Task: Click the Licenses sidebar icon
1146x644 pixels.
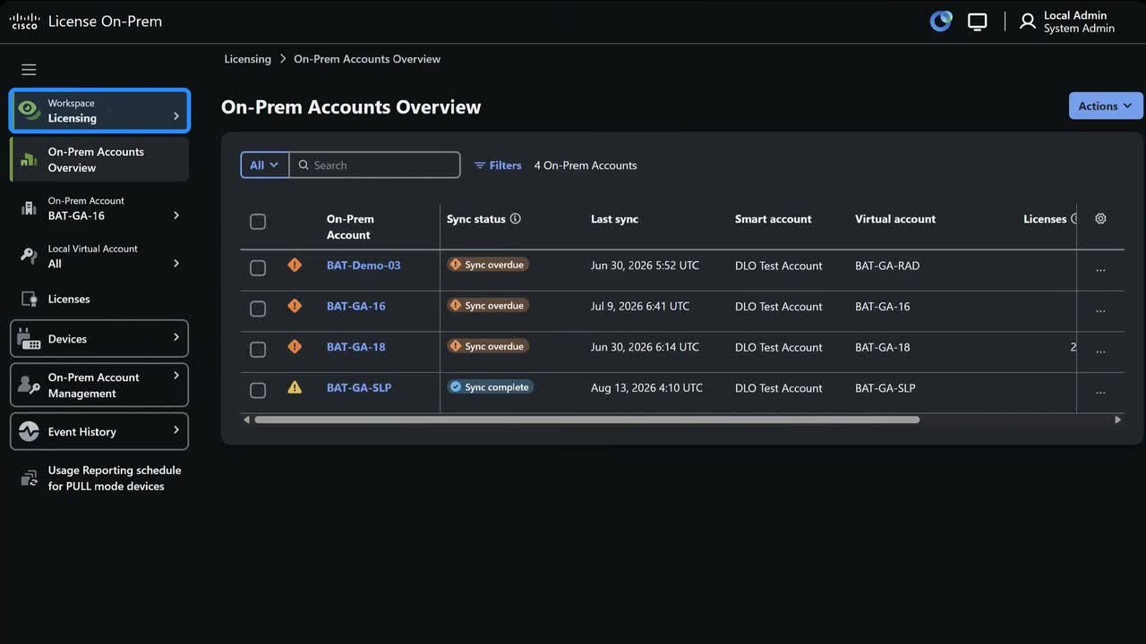Action: [x=29, y=299]
